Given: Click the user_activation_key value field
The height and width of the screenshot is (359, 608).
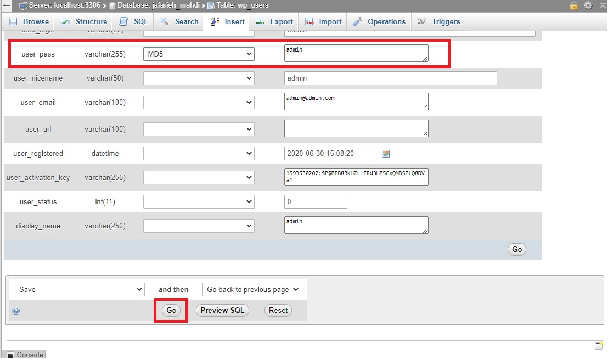Looking at the screenshot, I should [356, 177].
